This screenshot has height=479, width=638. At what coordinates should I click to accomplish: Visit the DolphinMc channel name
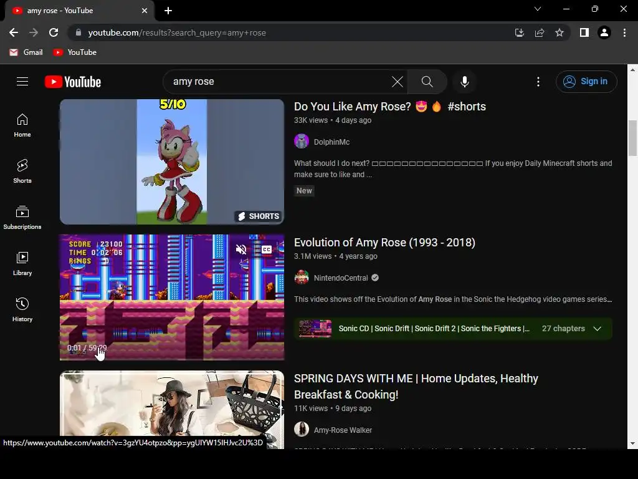331,142
